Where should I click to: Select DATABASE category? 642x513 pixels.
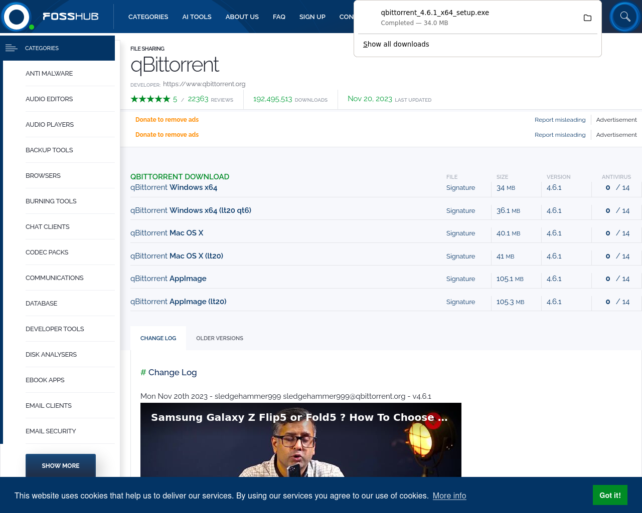(42, 303)
